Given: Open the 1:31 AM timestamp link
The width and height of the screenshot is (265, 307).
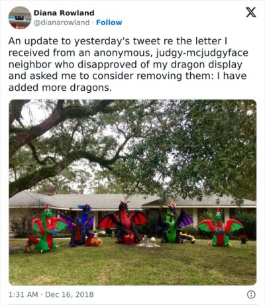Looking at the screenshot, I should click(x=23, y=294).
